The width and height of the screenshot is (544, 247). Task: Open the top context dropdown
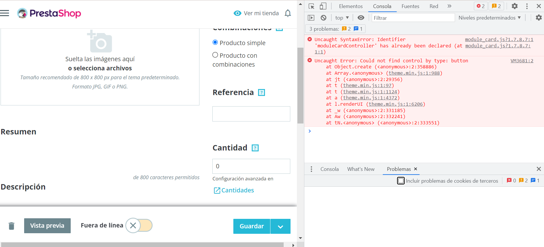(x=342, y=18)
